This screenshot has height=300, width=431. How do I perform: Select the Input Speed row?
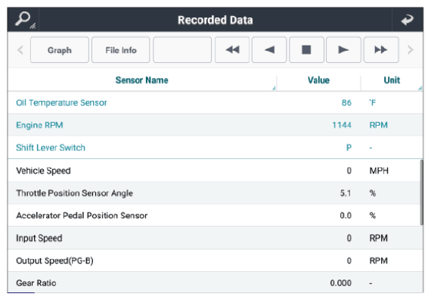(x=215, y=238)
